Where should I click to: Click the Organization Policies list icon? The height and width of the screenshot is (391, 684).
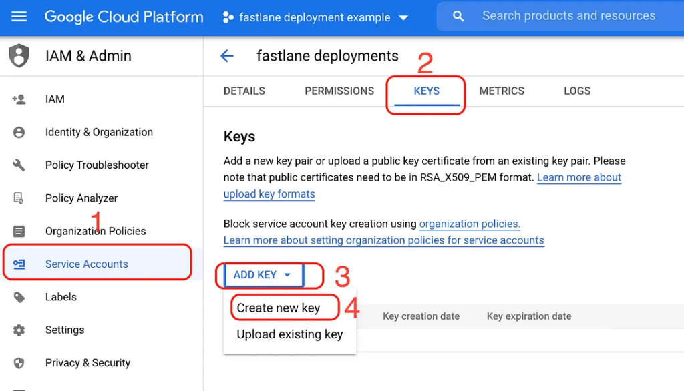(19, 231)
